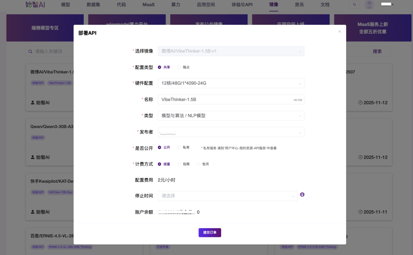Image resolution: width=413 pixels, height=255 pixels.
Task: Click clock icon next to 2025-11-11
Action: (360, 212)
